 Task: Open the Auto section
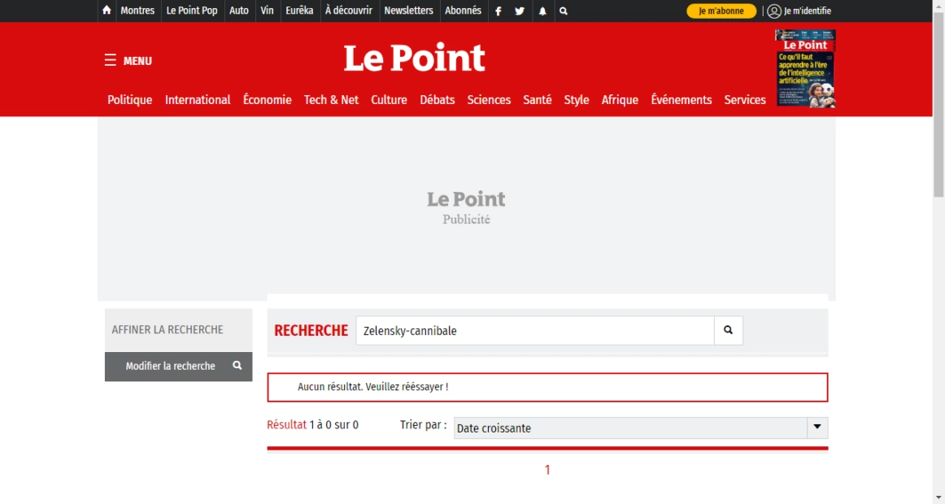pos(238,11)
